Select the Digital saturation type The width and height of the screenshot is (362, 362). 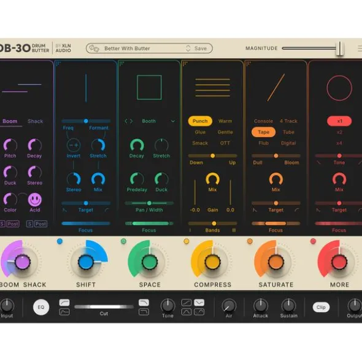coord(288,143)
